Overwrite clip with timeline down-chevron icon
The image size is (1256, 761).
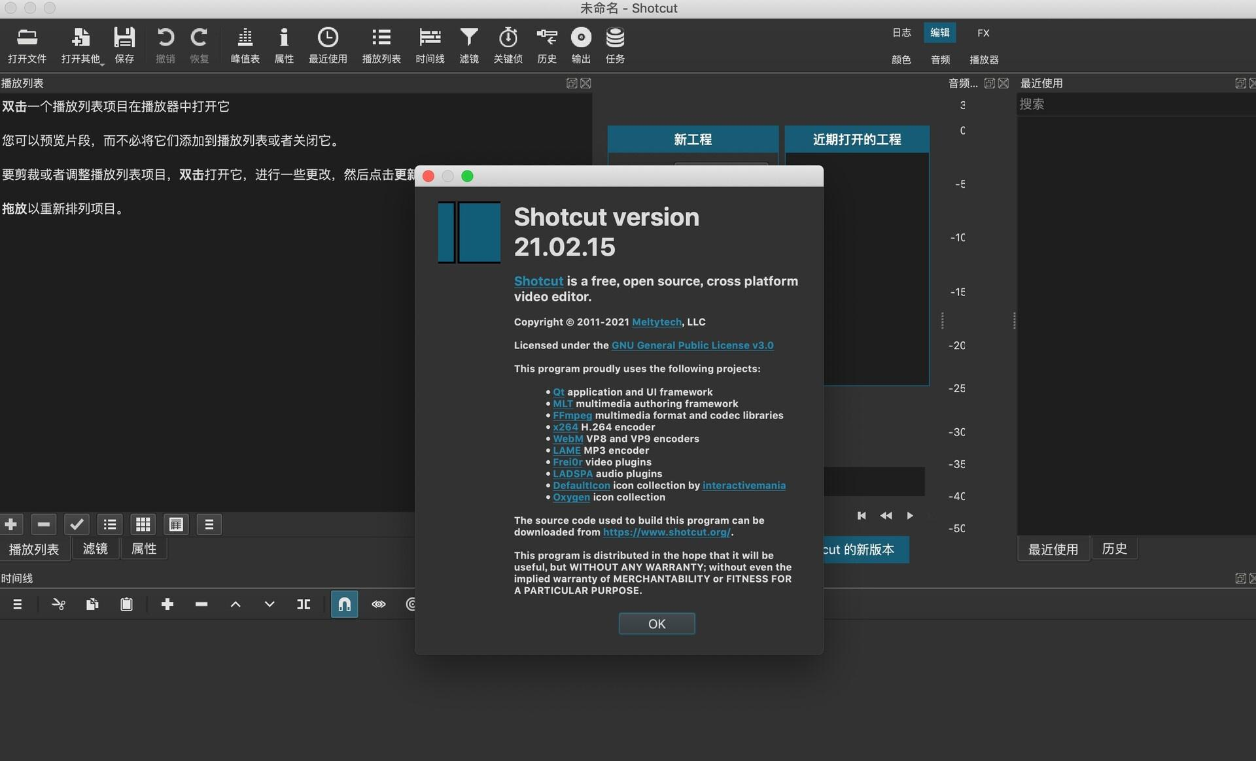pos(270,605)
